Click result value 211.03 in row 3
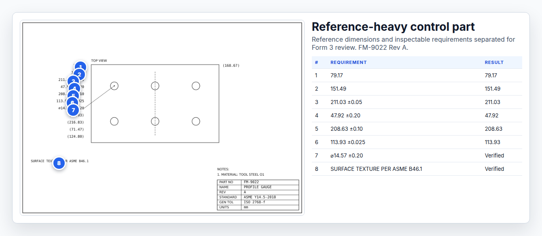This screenshot has height=236, width=542. pyautogui.click(x=493, y=102)
